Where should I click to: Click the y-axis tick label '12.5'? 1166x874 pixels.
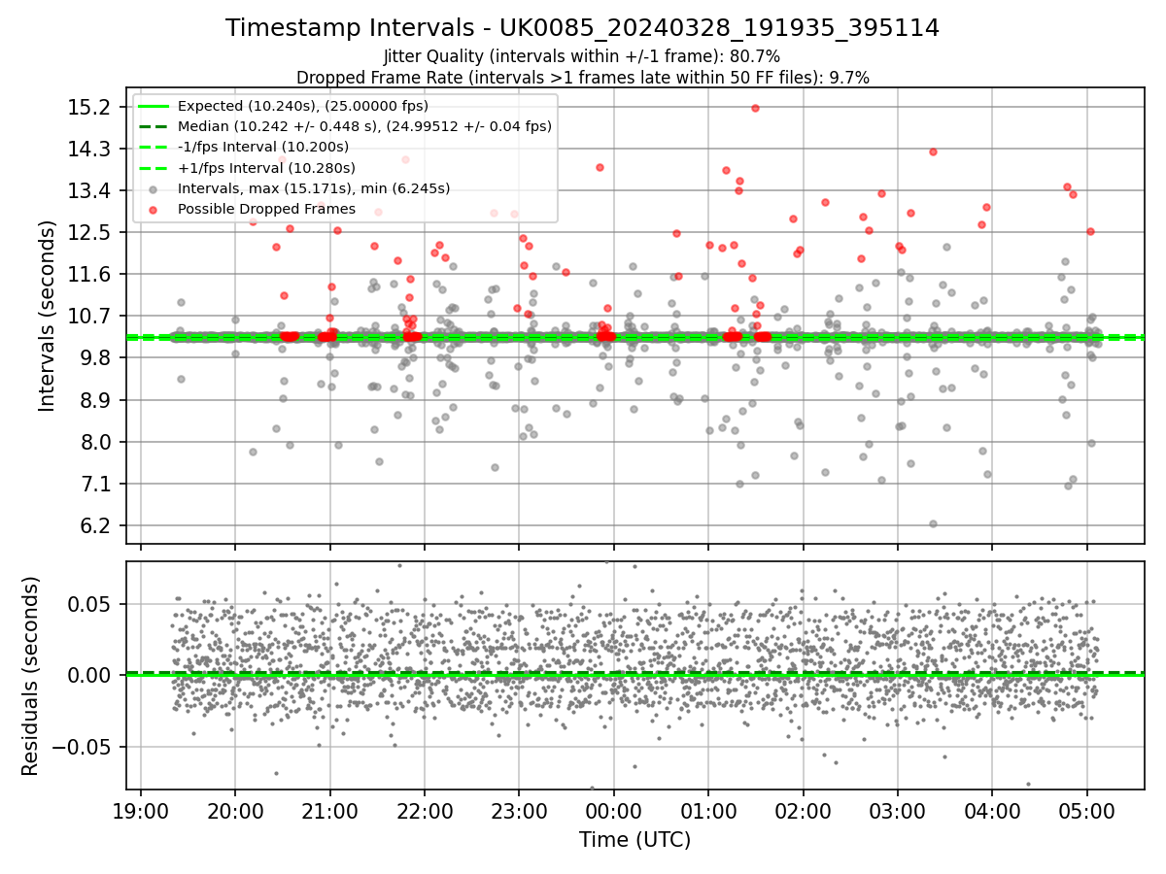point(88,232)
